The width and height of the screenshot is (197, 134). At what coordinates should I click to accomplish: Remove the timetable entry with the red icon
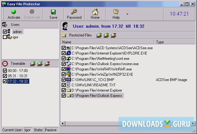[x=47, y=64]
